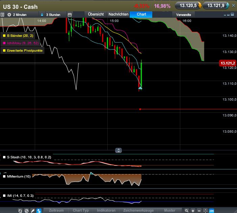The height and width of the screenshot is (213, 237).
Task: Click the S Stoch (10, 10, 3, 0.8, 0.2) label
Action: coord(29,157)
